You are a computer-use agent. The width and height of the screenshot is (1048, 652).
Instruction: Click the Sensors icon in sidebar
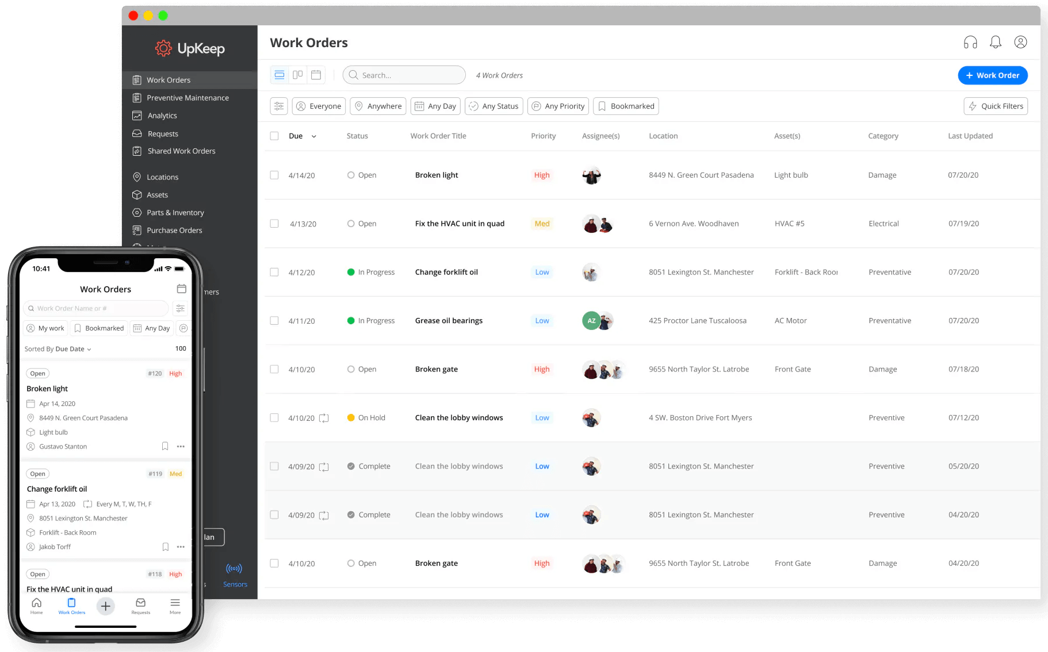pyautogui.click(x=234, y=569)
